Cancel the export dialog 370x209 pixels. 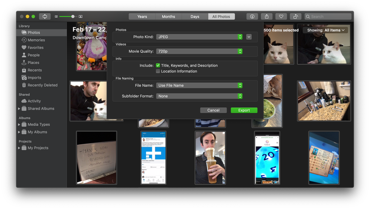point(213,111)
